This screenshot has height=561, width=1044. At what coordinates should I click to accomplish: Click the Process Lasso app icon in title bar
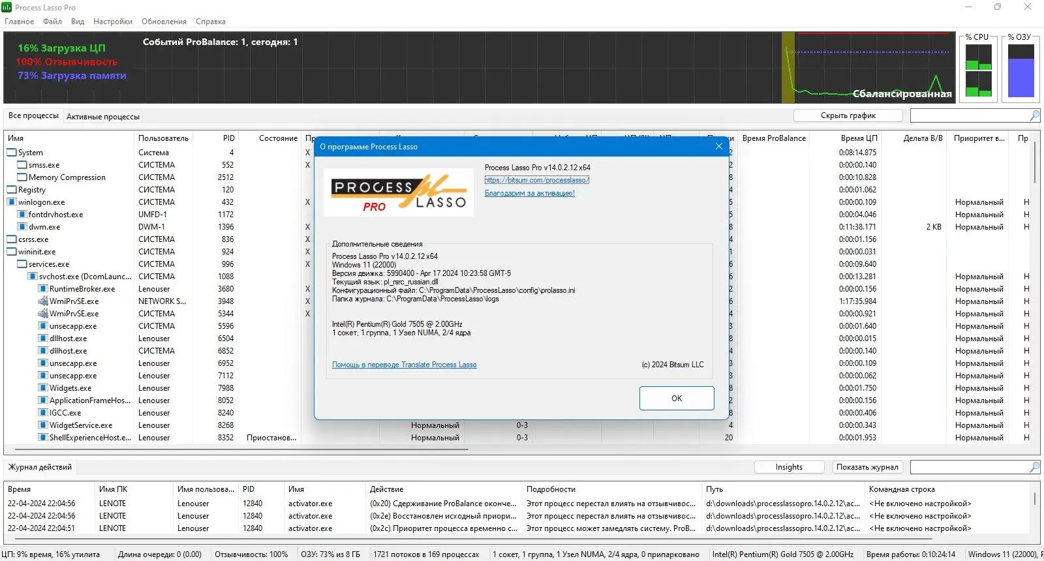[7, 7]
